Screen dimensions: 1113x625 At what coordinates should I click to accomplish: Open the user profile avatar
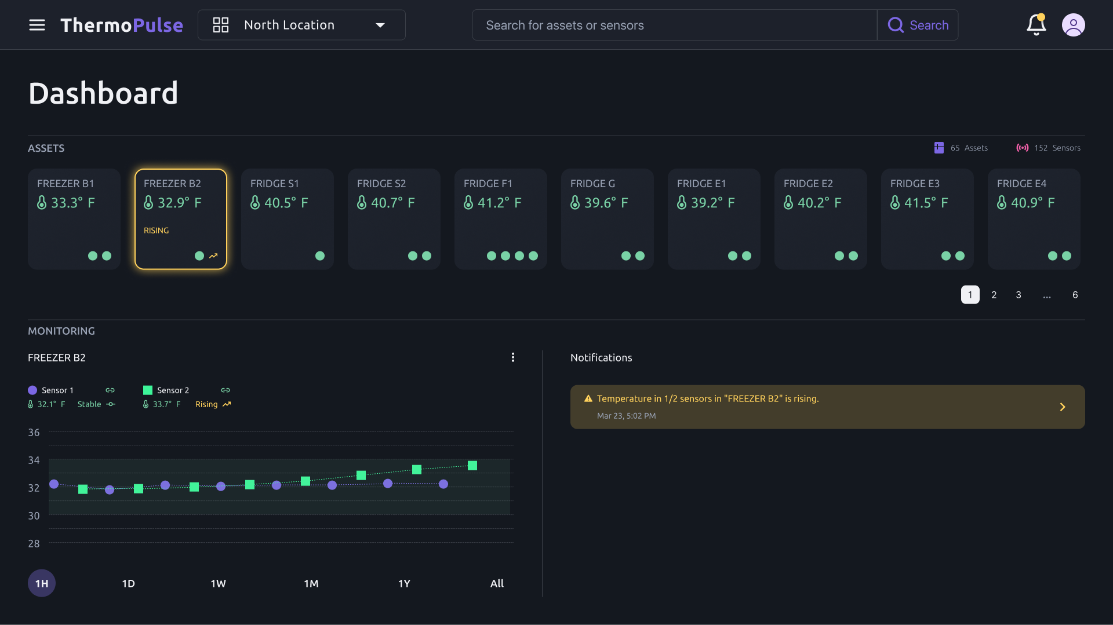click(1073, 25)
